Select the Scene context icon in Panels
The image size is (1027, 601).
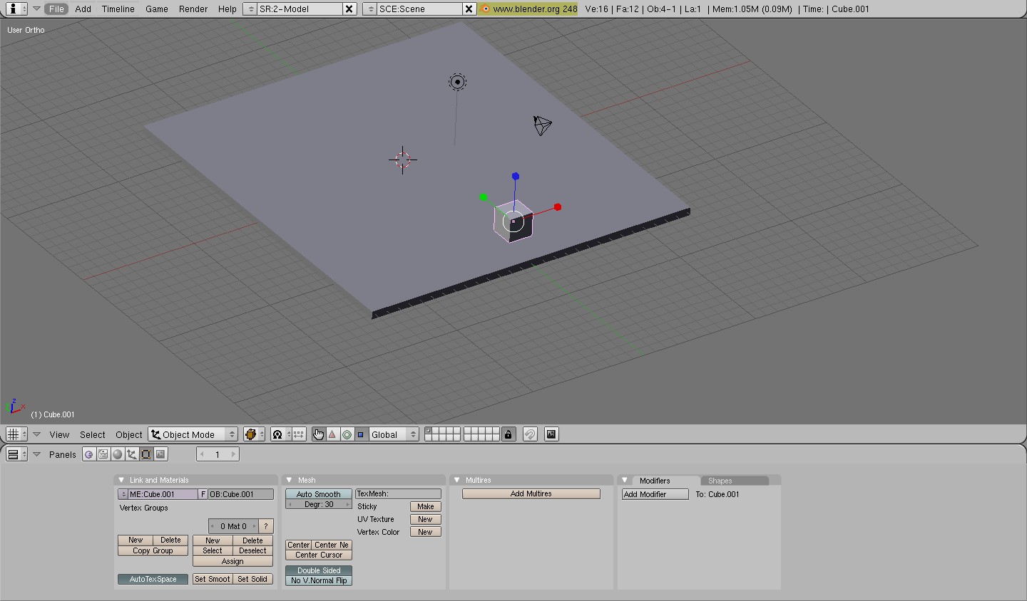[x=160, y=454]
